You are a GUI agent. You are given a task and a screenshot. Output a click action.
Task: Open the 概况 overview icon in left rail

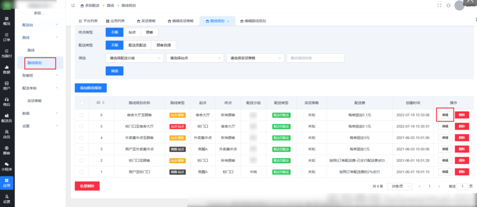pyautogui.click(x=7, y=21)
